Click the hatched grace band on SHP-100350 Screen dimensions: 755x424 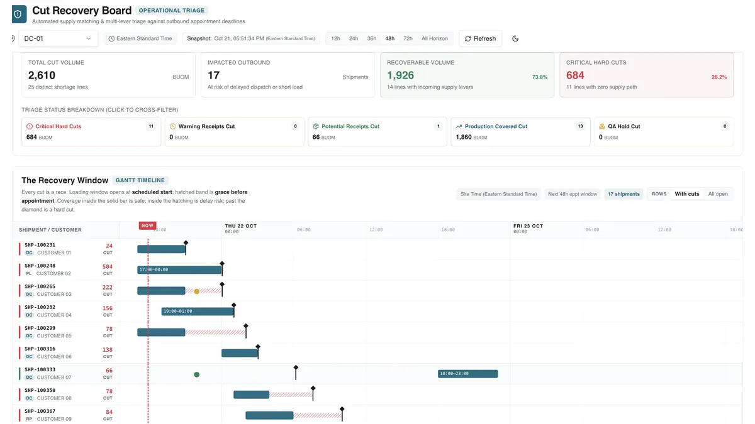coord(291,394)
